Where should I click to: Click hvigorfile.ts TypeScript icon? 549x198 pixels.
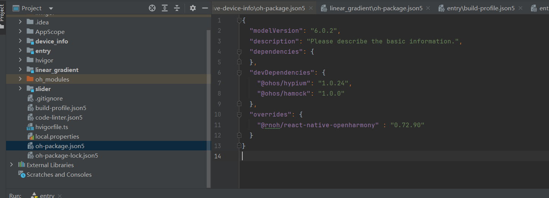pos(30,127)
